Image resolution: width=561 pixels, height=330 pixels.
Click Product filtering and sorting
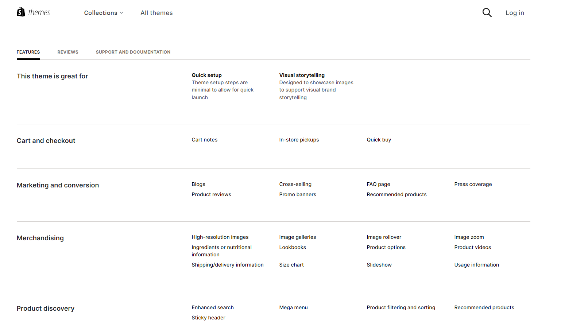(401, 307)
